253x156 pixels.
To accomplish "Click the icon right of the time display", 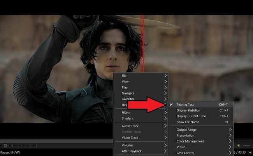I will (249, 153).
